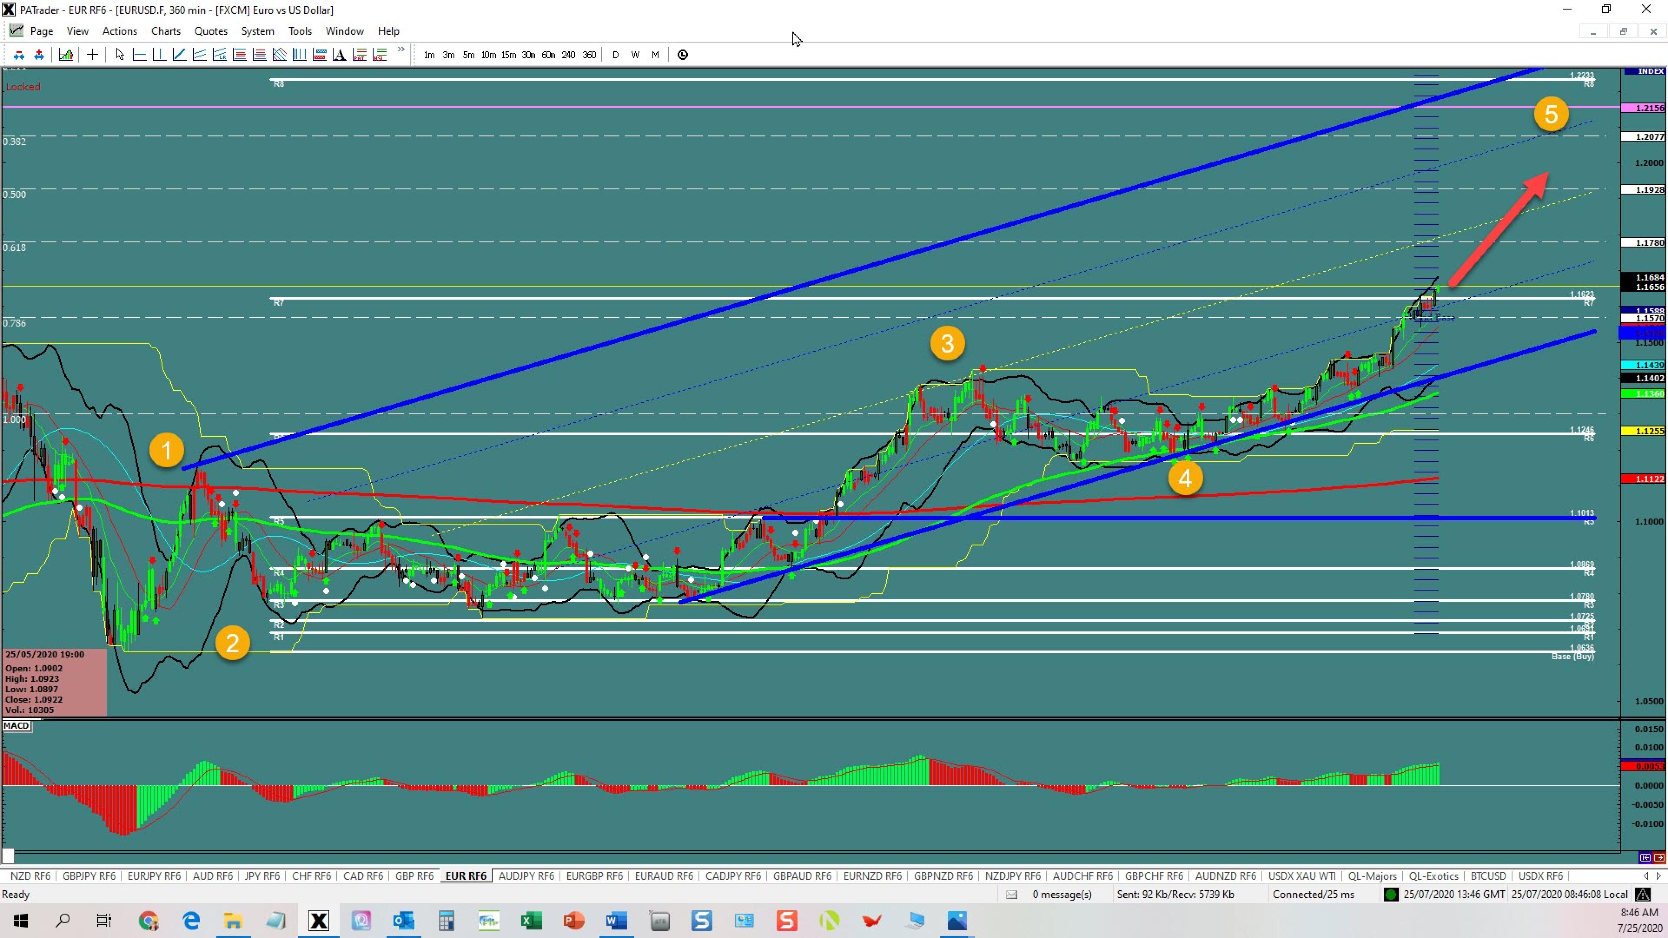The width and height of the screenshot is (1668, 938).
Task: Click the page tabs left arrow
Action: pyautogui.click(x=1646, y=876)
